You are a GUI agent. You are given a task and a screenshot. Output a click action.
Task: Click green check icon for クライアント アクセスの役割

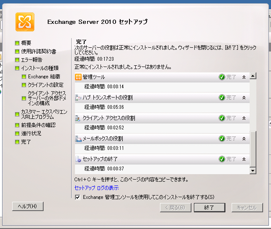222,118
